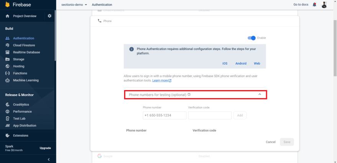This screenshot has width=337, height=163.
Task: Click the Storage folder icon
Action: click(8, 59)
